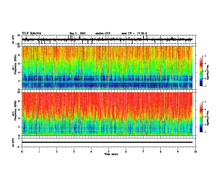Click the '2' kHz tick on ch.2 frequency axis
The height and width of the screenshot is (170, 220).
click(19, 127)
